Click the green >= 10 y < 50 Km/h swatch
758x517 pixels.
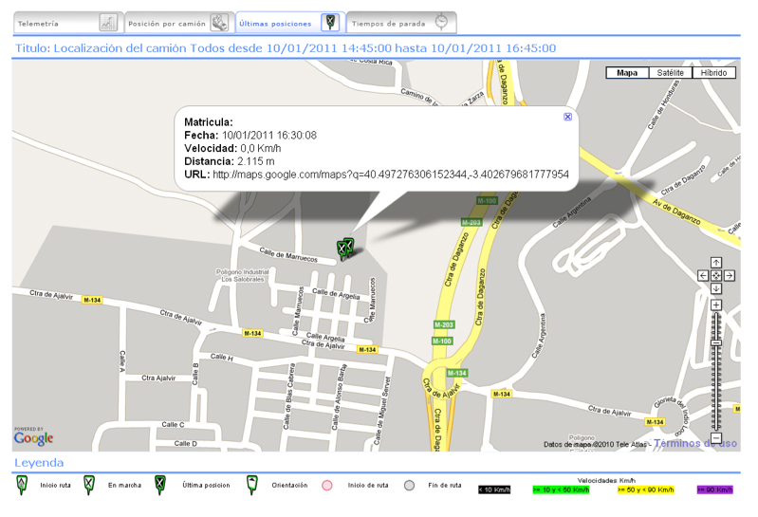click(561, 489)
